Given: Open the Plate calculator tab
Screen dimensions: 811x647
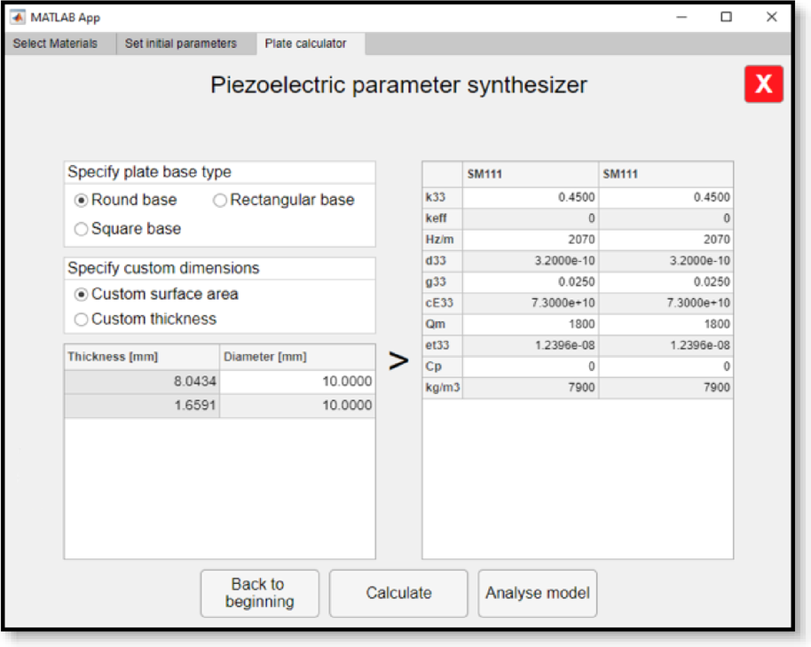Looking at the screenshot, I should pyautogui.click(x=305, y=43).
